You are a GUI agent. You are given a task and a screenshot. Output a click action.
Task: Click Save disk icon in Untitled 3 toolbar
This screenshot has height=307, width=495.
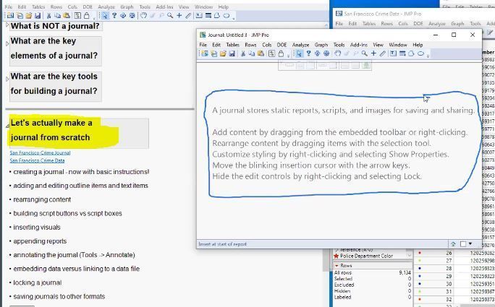pos(232,53)
